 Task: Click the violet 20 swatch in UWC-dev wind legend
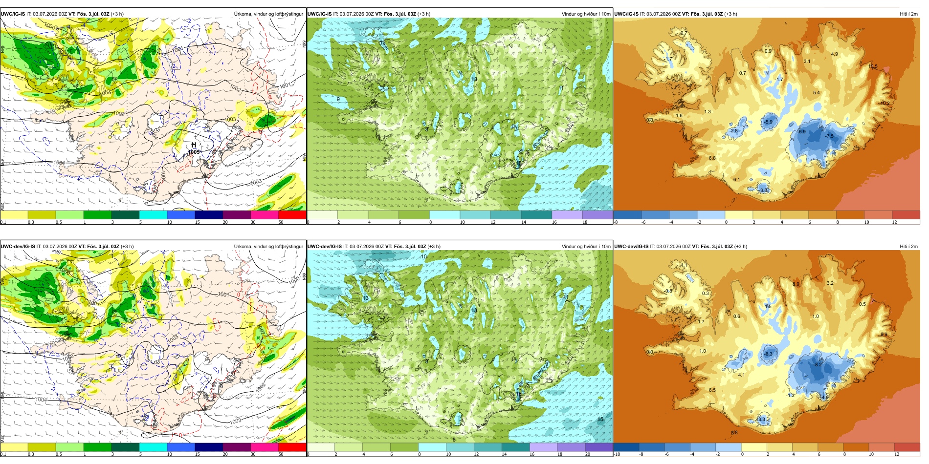[x=599, y=447]
